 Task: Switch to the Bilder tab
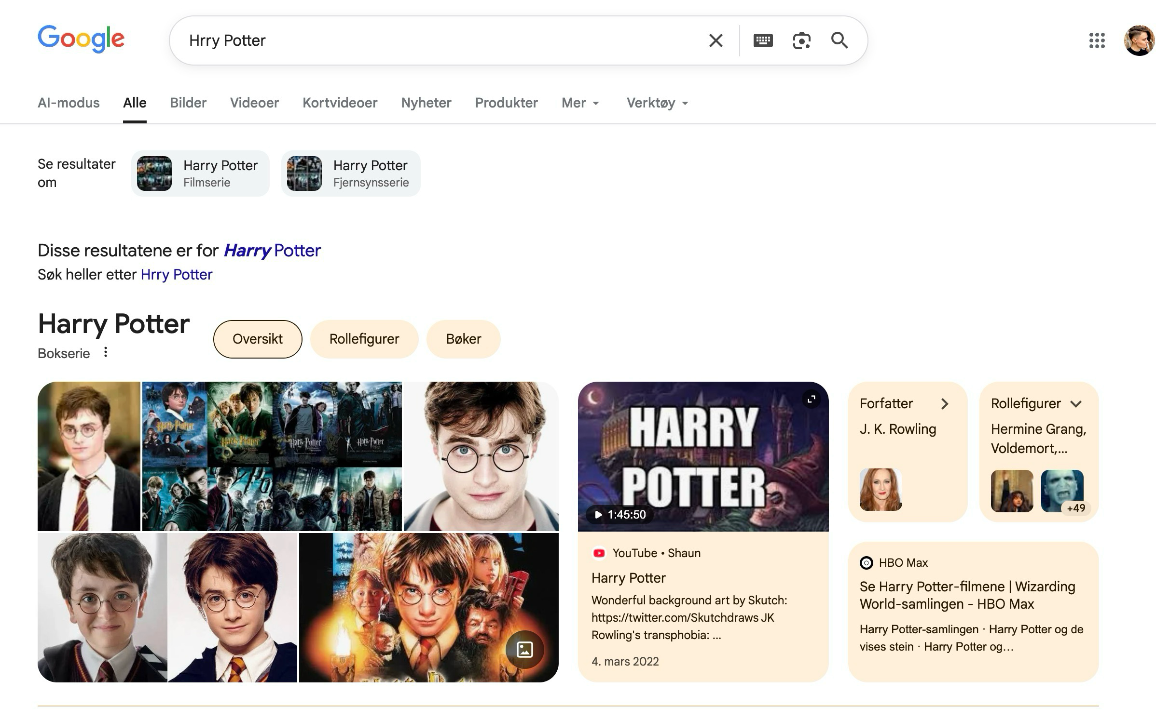point(188,103)
